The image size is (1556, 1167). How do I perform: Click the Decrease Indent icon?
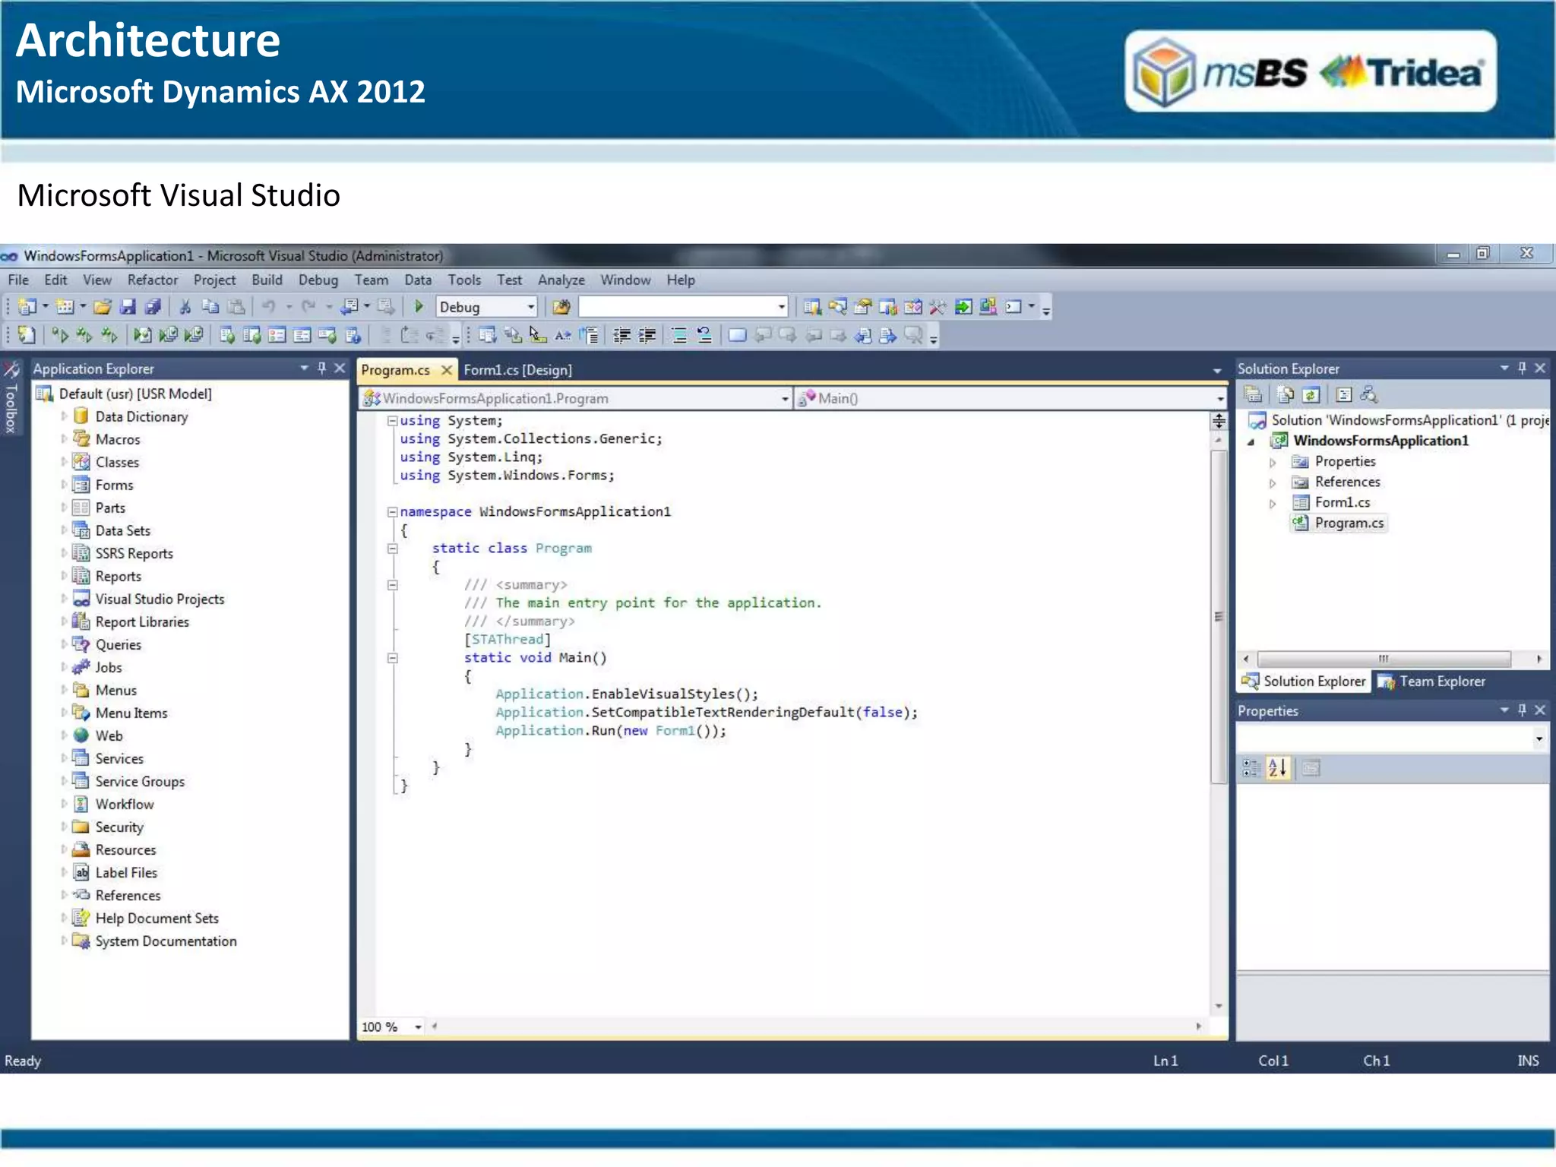coord(622,335)
